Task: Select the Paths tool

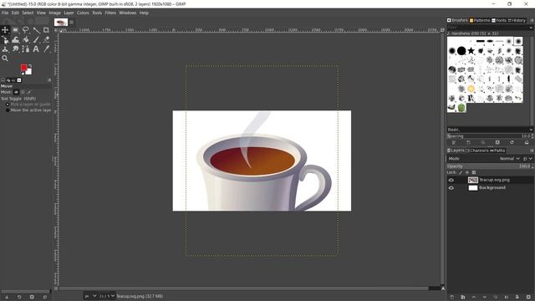Action: point(26,49)
